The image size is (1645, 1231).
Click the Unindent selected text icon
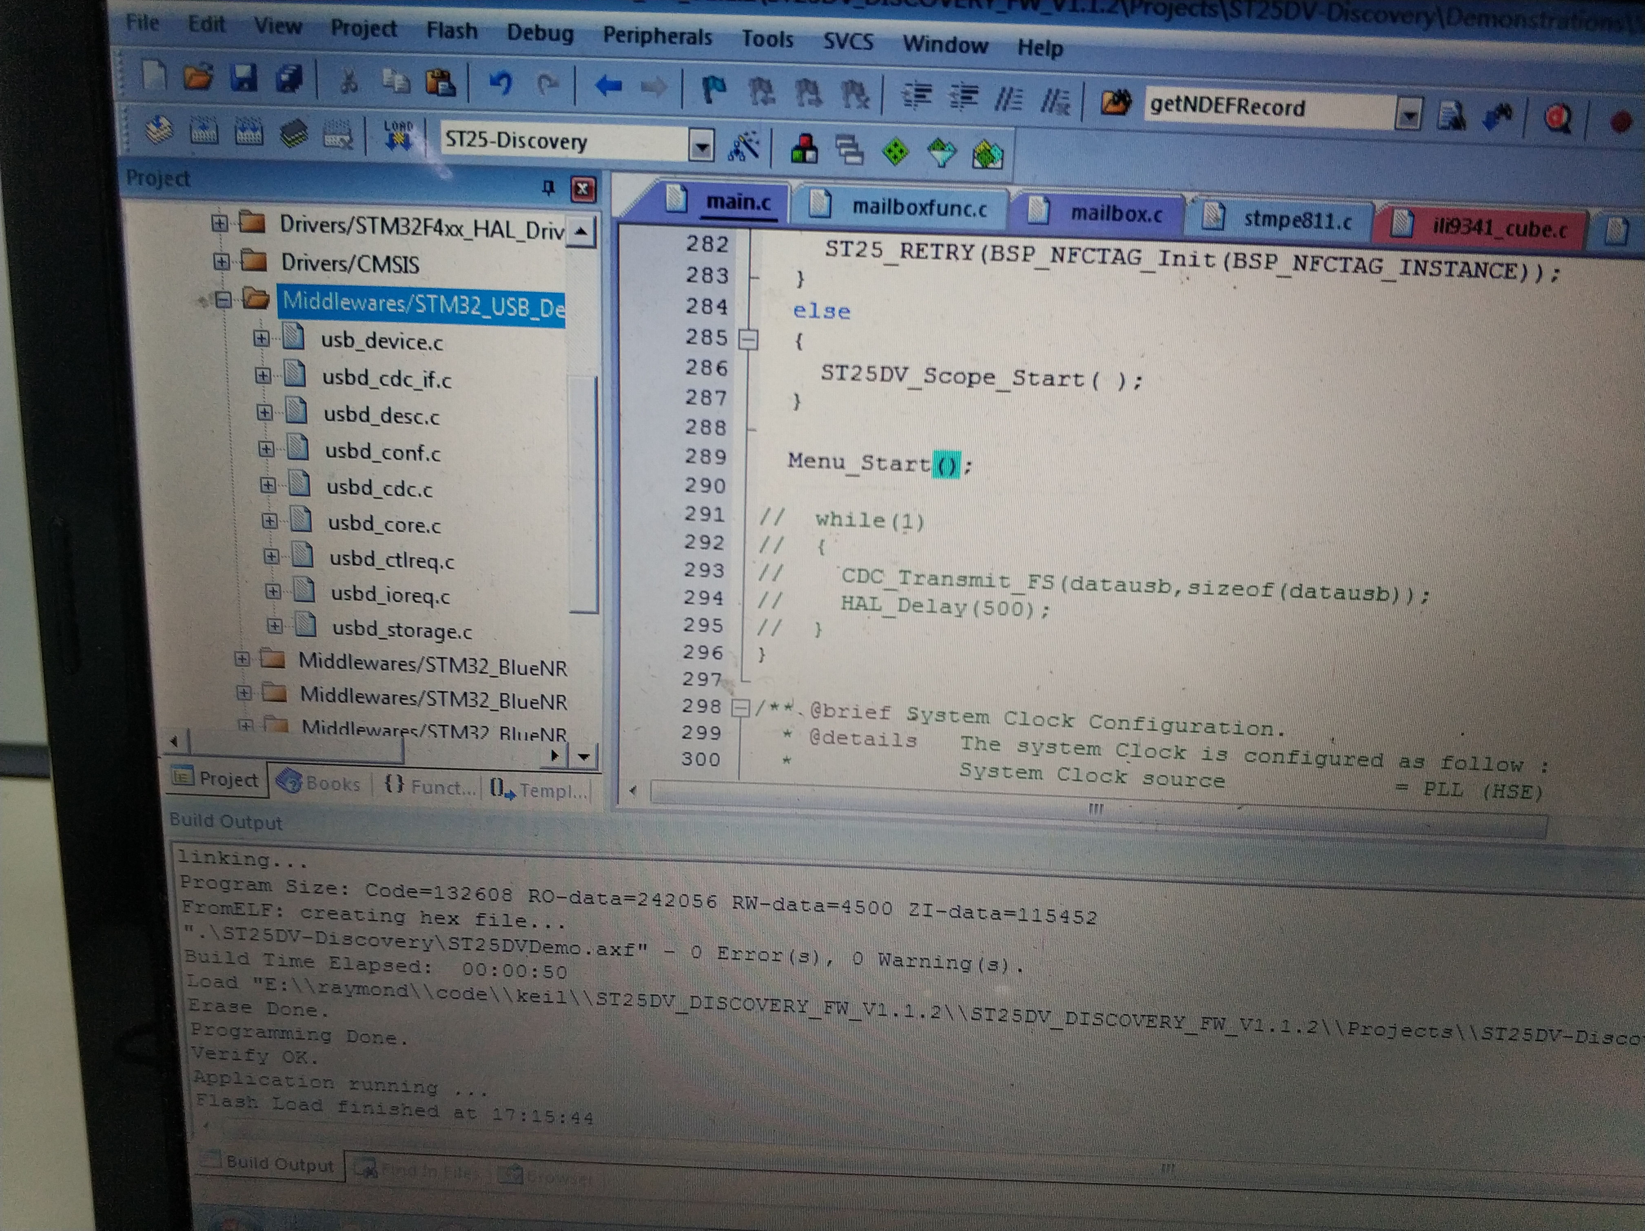pos(964,97)
